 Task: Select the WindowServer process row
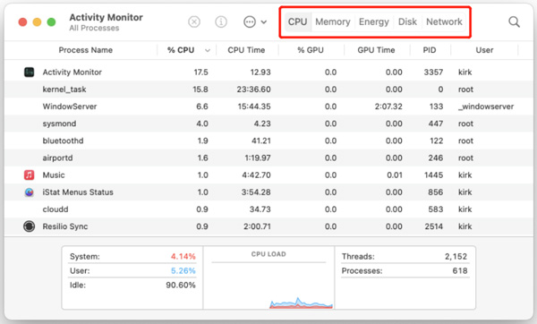click(x=268, y=107)
